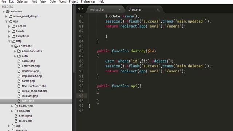233x131 pixels.
Task: Click the AdminController folder icon
Action: [x=19, y=51]
